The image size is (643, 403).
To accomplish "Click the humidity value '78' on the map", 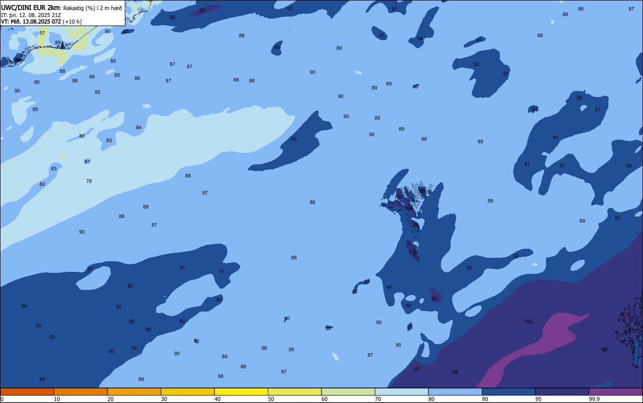I will 89,181.
